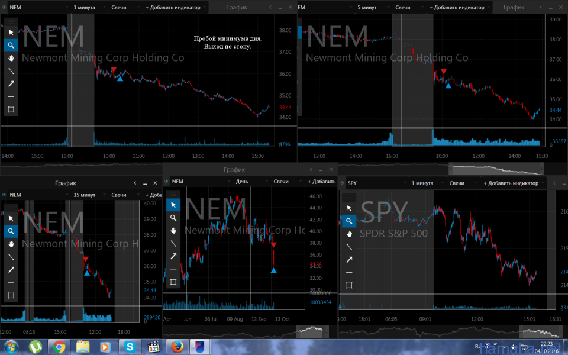Click the back arrow in NEM 15-minute window title
The width and height of the screenshot is (568, 355).
click(135, 183)
